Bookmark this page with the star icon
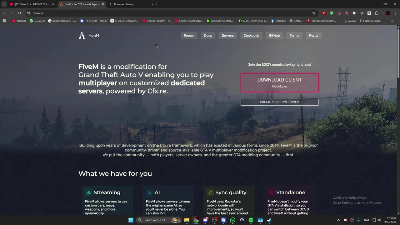 pos(314,13)
